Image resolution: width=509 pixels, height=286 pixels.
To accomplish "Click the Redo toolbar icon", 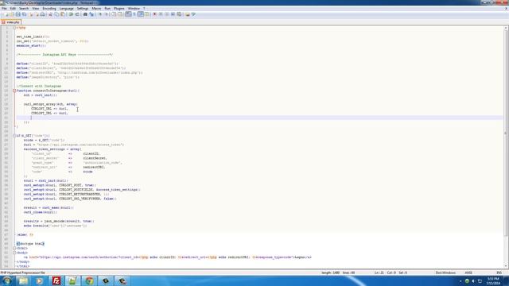I will click(77, 14).
